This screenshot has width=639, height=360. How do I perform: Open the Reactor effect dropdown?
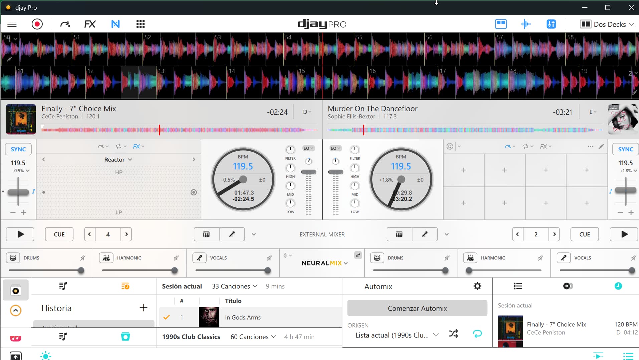[118, 160]
